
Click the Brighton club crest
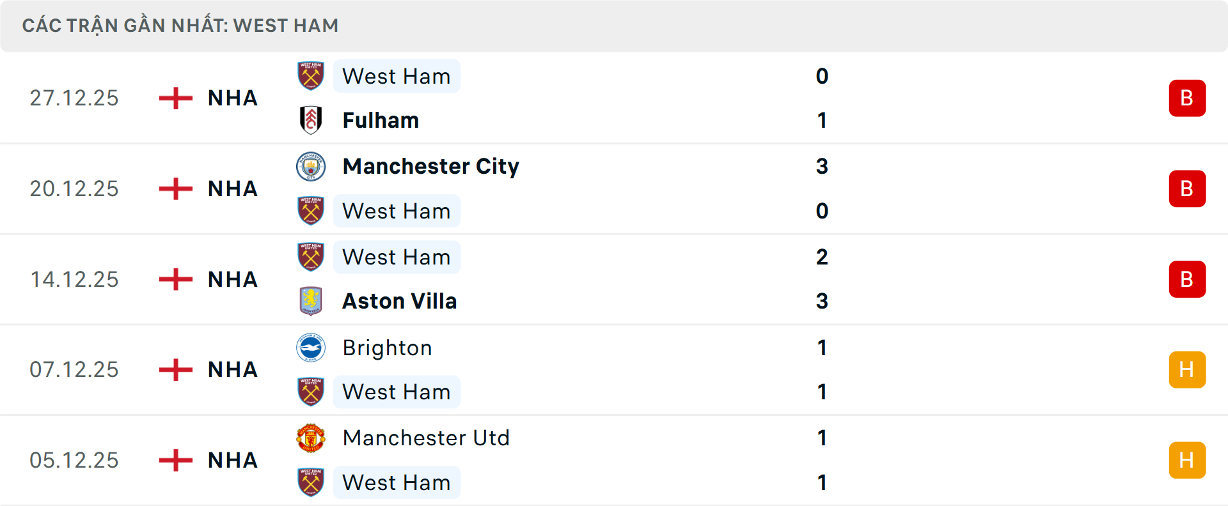pos(311,348)
